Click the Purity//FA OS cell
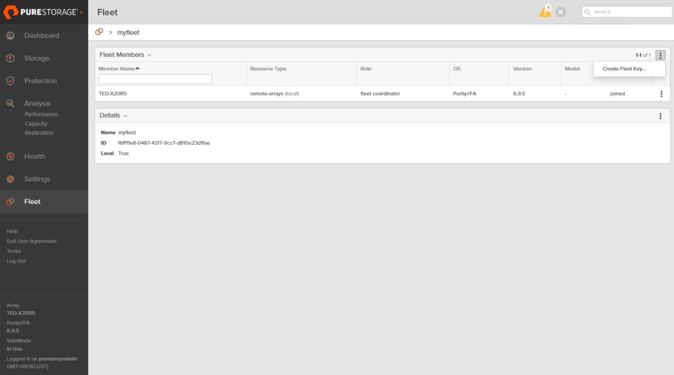Viewport: 674px width, 375px height. coord(465,94)
